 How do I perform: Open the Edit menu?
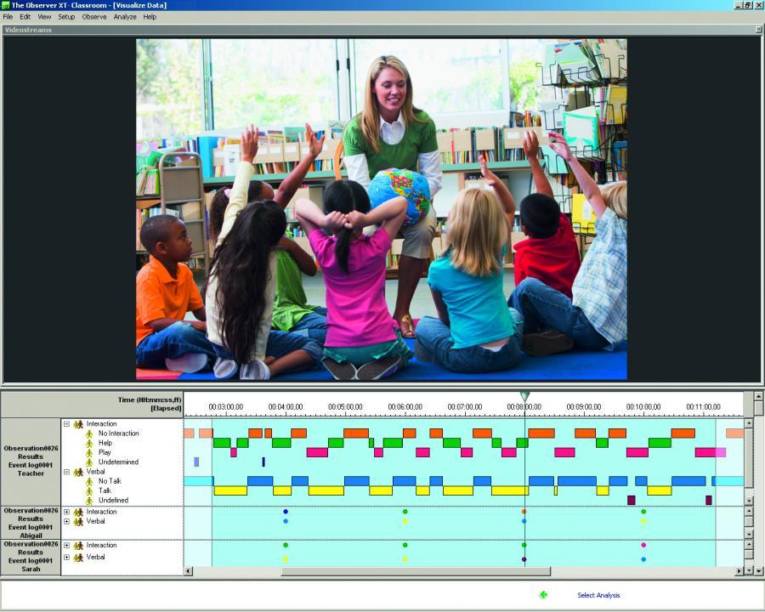[25, 17]
